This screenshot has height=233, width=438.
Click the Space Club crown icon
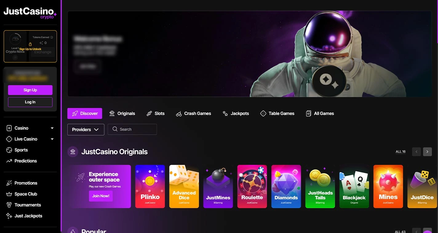tap(9, 194)
